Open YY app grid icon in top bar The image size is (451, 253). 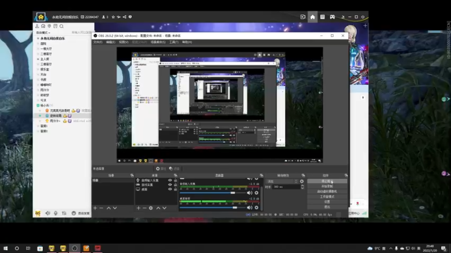click(x=322, y=17)
